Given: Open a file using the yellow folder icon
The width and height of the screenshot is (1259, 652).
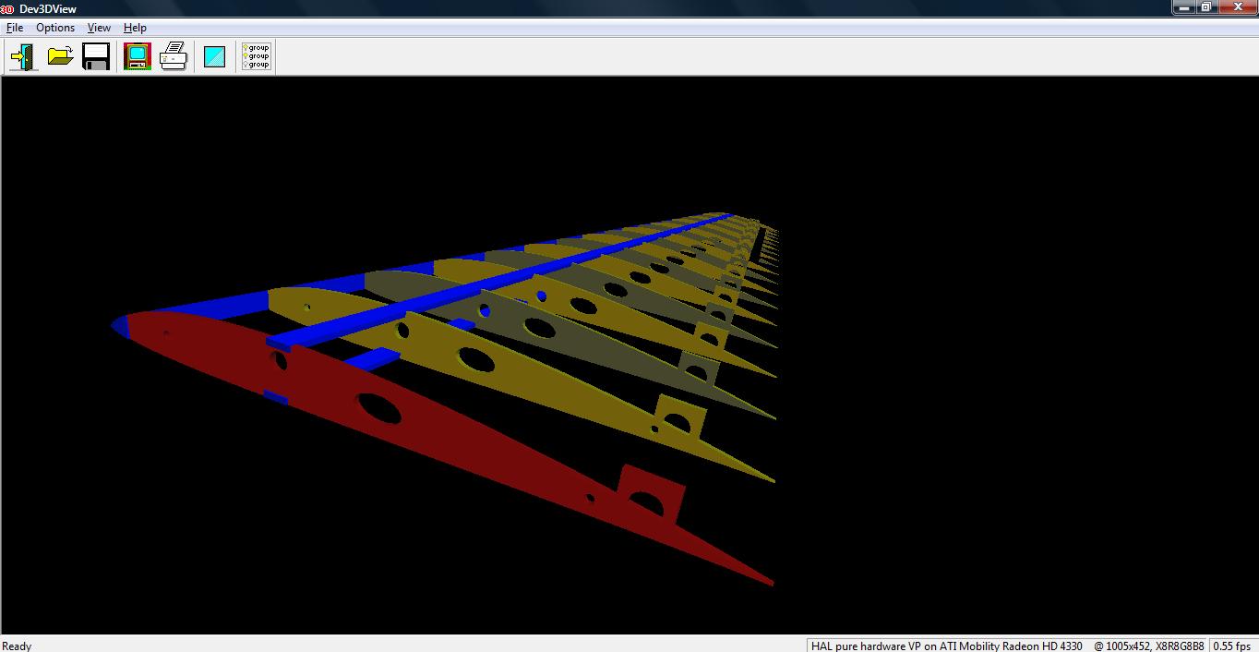Looking at the screenshot, I should click(60, 57).
